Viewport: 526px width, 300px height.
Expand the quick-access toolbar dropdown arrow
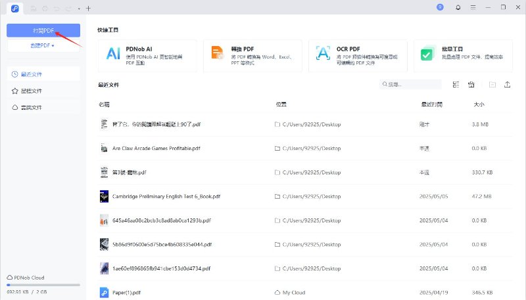point(79,9)
